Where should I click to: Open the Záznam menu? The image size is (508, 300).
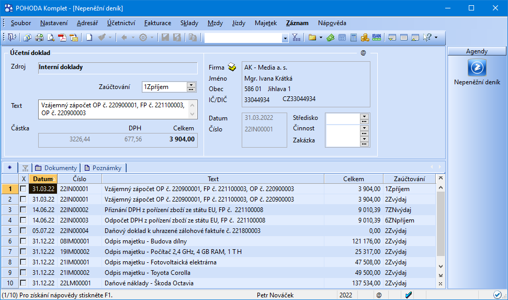[x=297, y=23]
